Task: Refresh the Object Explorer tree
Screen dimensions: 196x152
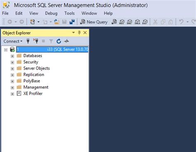Action: pyautogui.click(x=59, y=41)
